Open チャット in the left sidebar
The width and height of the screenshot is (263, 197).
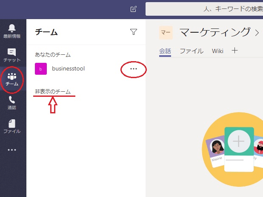[12, 55]
